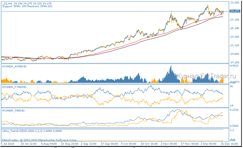243x148 pixels.
Task: Select the current price label 29.175
Action: [x=234, y=11]
